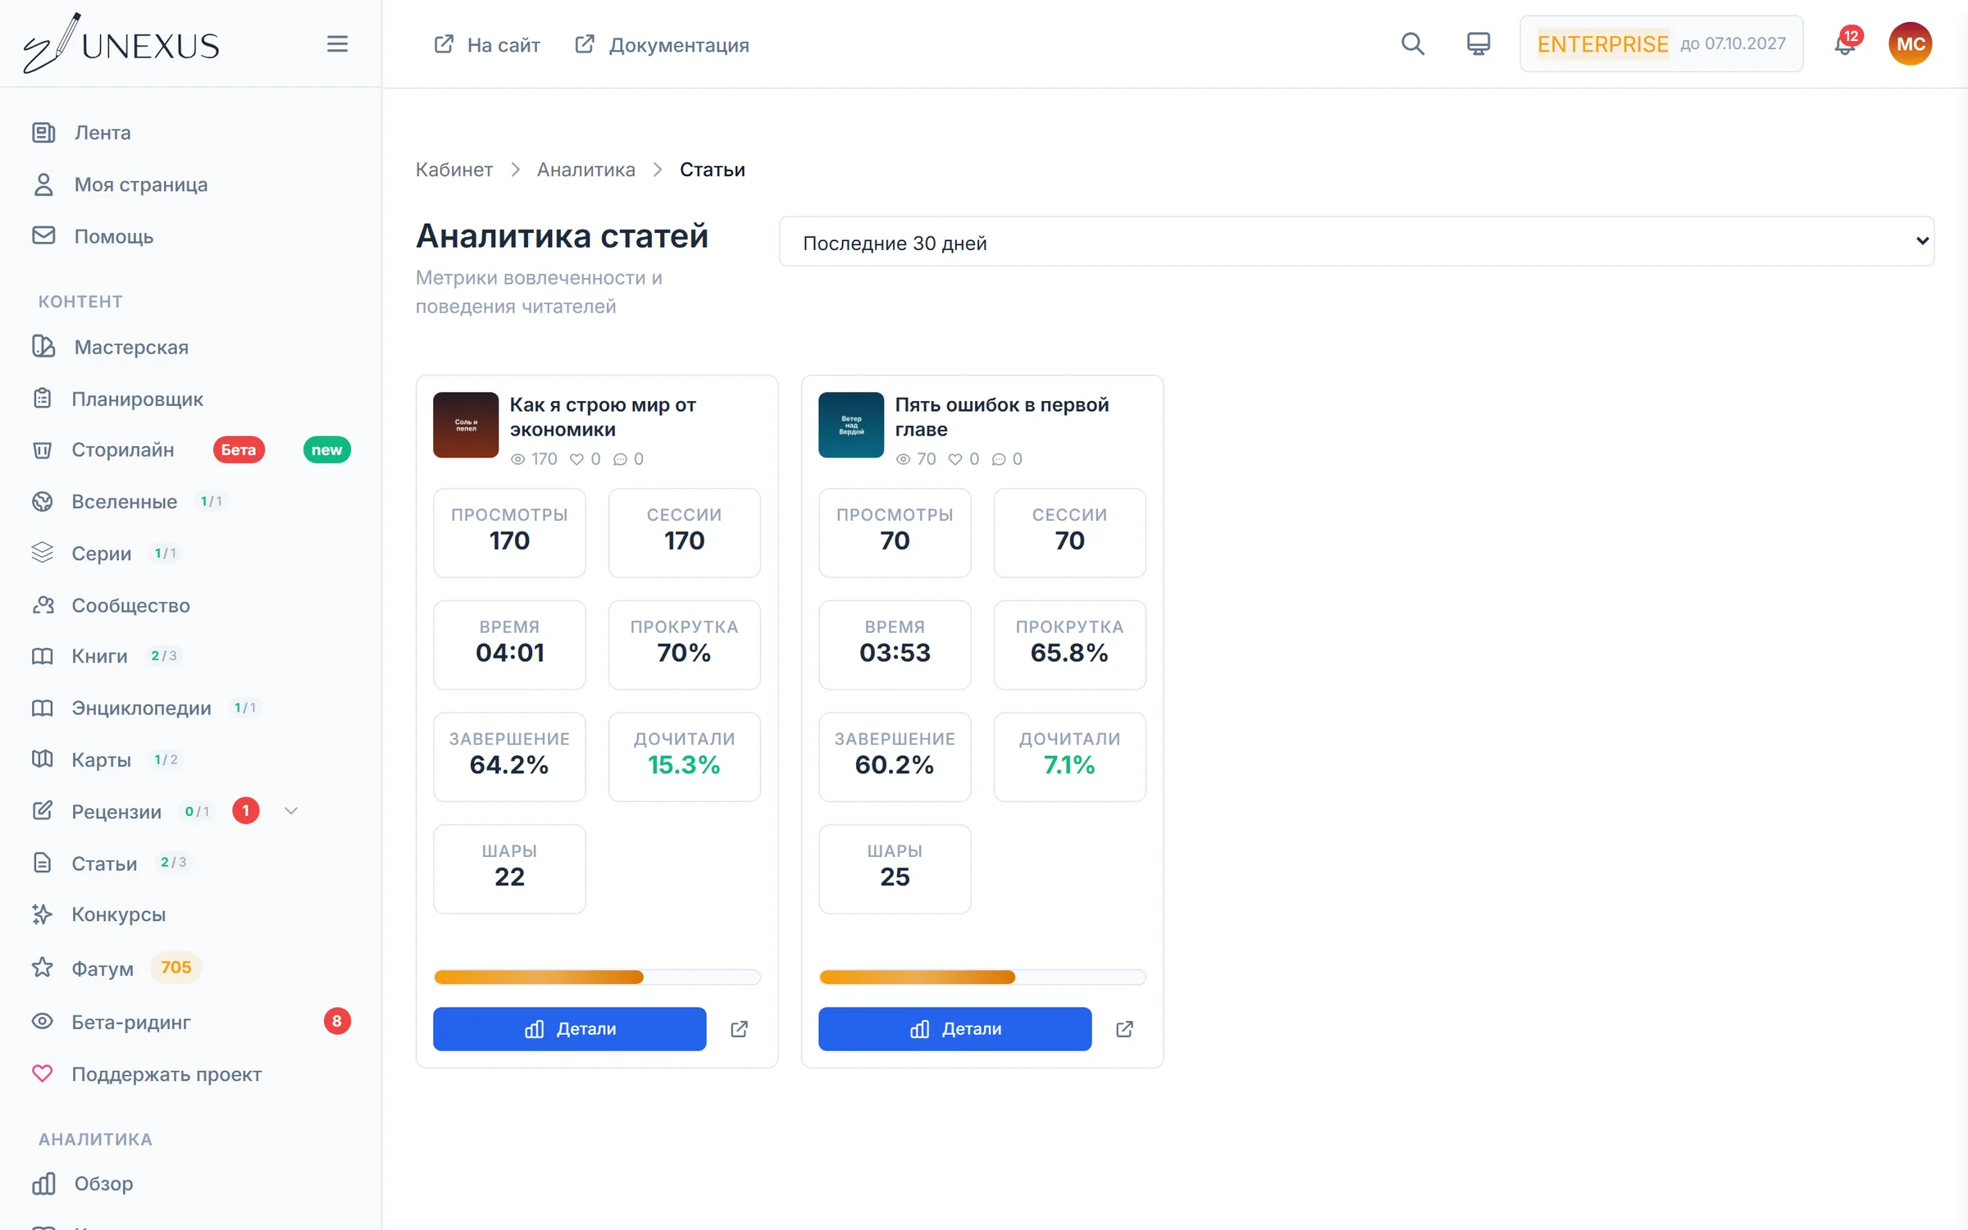Click the ПРОКРУТКА 65.8% metric tile
This screenshot has height=1230, width=1968.
point(1069,645)
